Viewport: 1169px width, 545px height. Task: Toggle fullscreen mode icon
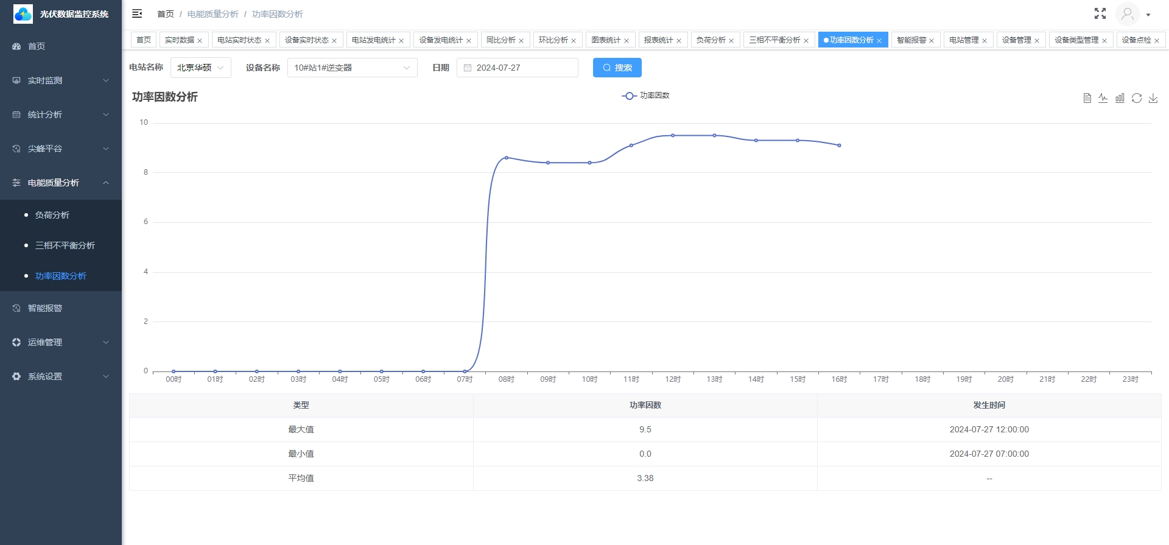[x=1100, y=13]
